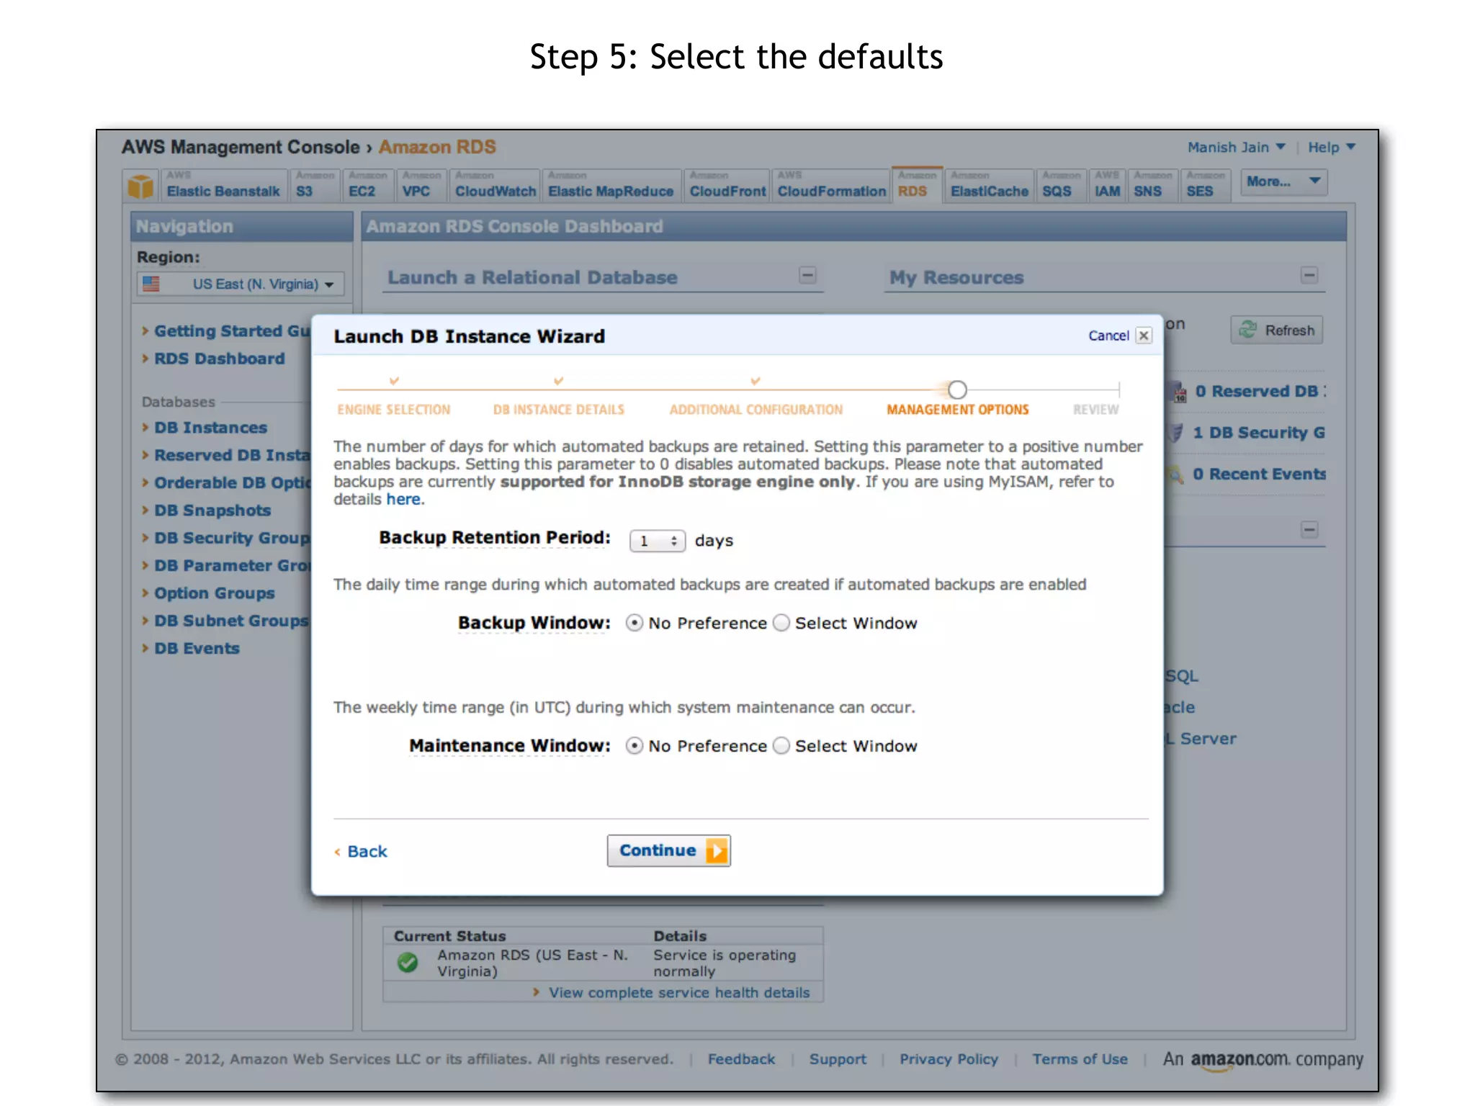Switch to VPC service tab
This screenshot has width=1475, height=1106.
click(421, 186)
